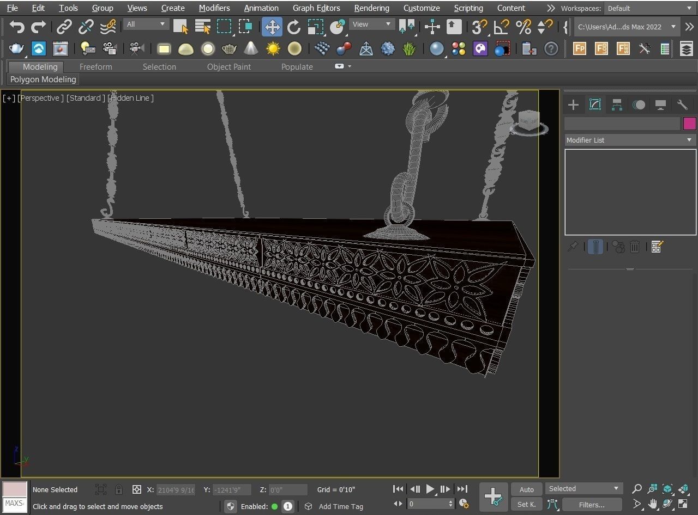Viewport: 698px width, 515px height.
Task: Click the crossed wrench tools icon
Action: [x=645, y=49]
